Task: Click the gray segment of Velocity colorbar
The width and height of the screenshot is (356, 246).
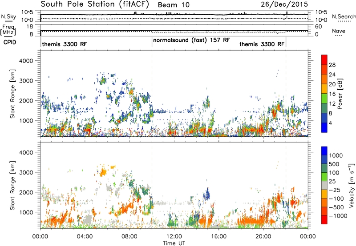Action: (324, 186)
